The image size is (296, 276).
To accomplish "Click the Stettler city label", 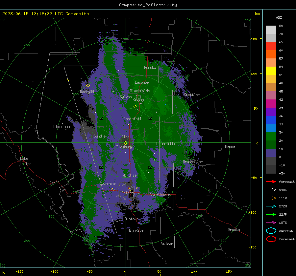I will (192, 95).
